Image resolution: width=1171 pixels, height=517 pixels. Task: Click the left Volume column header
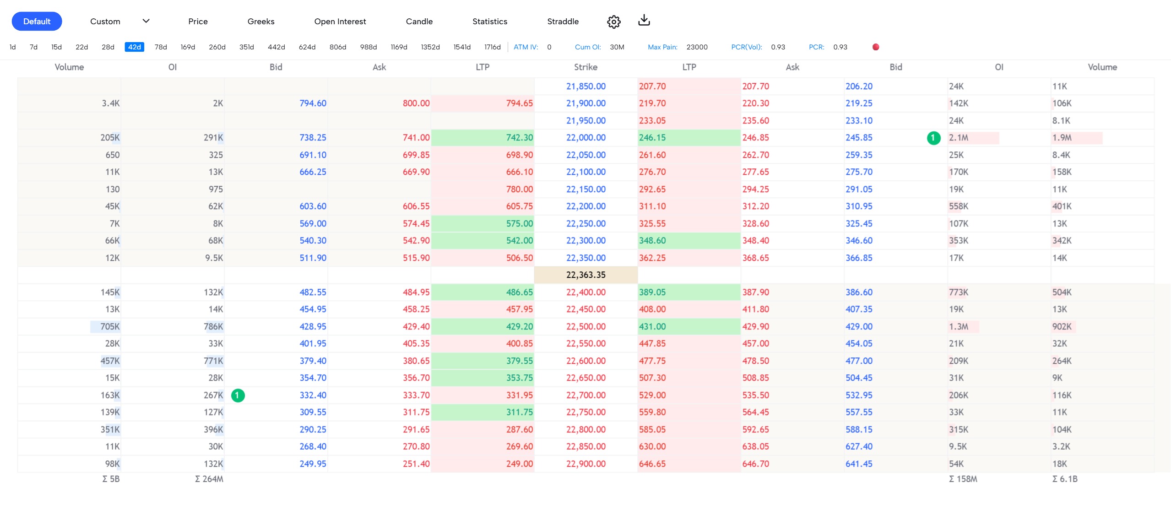69,67
